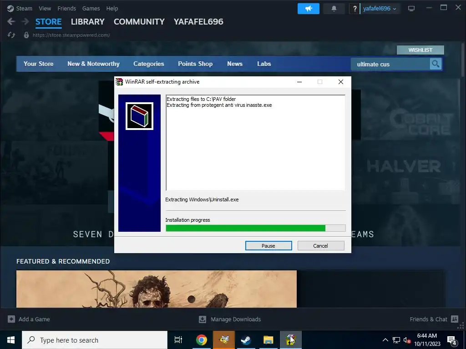Image resolution: width=466 pixels, height=349 pixels.
Task: Open Task View on the taskbar
Action: [178, 340]
